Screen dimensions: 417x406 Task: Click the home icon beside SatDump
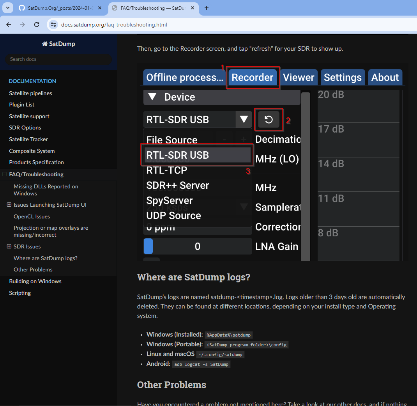click(x=45, y=44)
